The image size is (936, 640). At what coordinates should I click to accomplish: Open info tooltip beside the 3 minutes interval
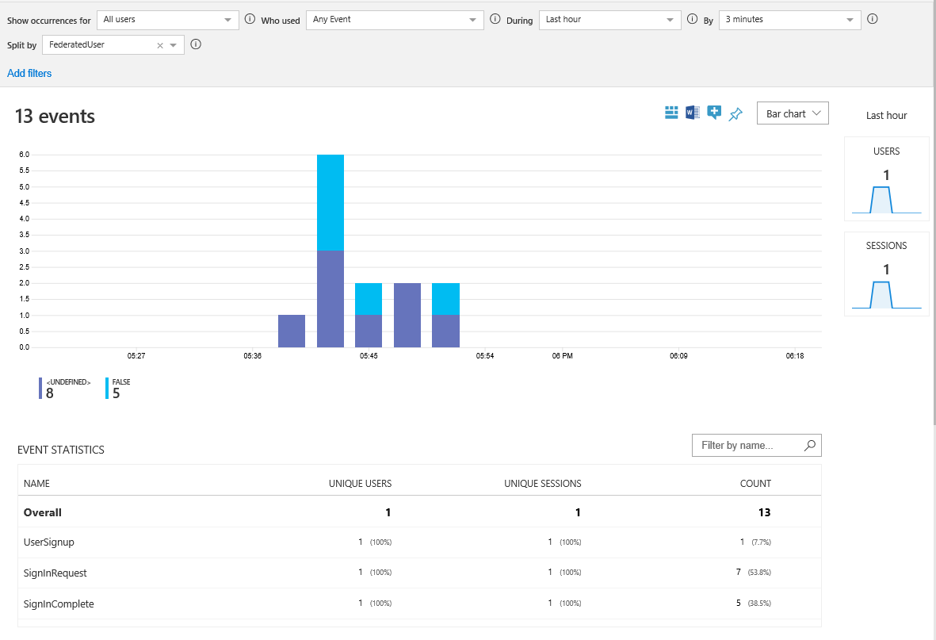(873, 19)
